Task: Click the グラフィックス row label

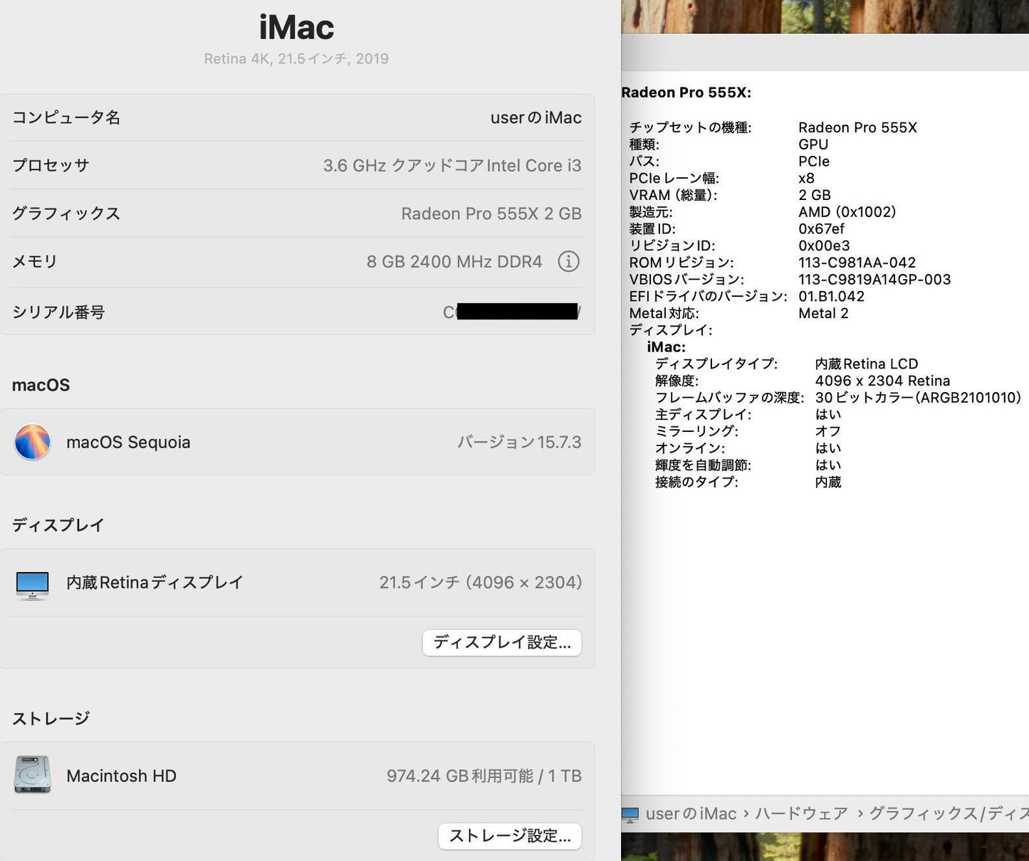Action: click(x=66, y=213)
